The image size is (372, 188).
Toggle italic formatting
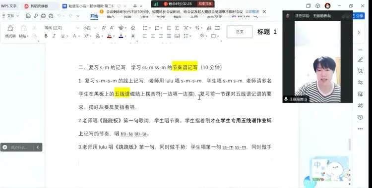[x=54, y=36]
